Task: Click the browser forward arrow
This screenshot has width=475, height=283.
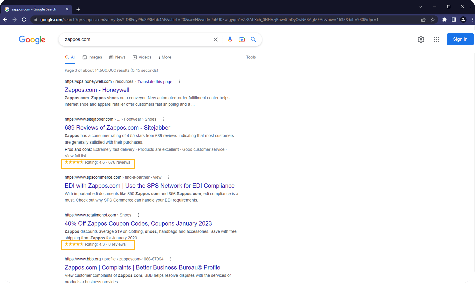Action: click(x=15, y=20)
